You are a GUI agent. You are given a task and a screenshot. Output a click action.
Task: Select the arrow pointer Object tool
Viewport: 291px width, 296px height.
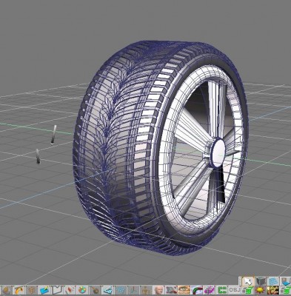coord(248,281)
